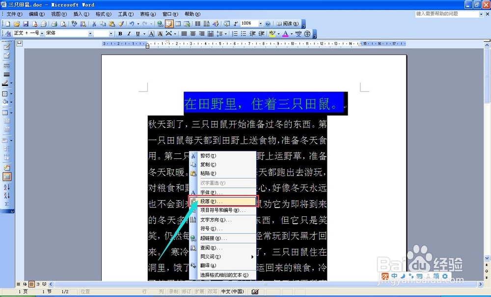Open the font size dropdown

tap(111, 33)
